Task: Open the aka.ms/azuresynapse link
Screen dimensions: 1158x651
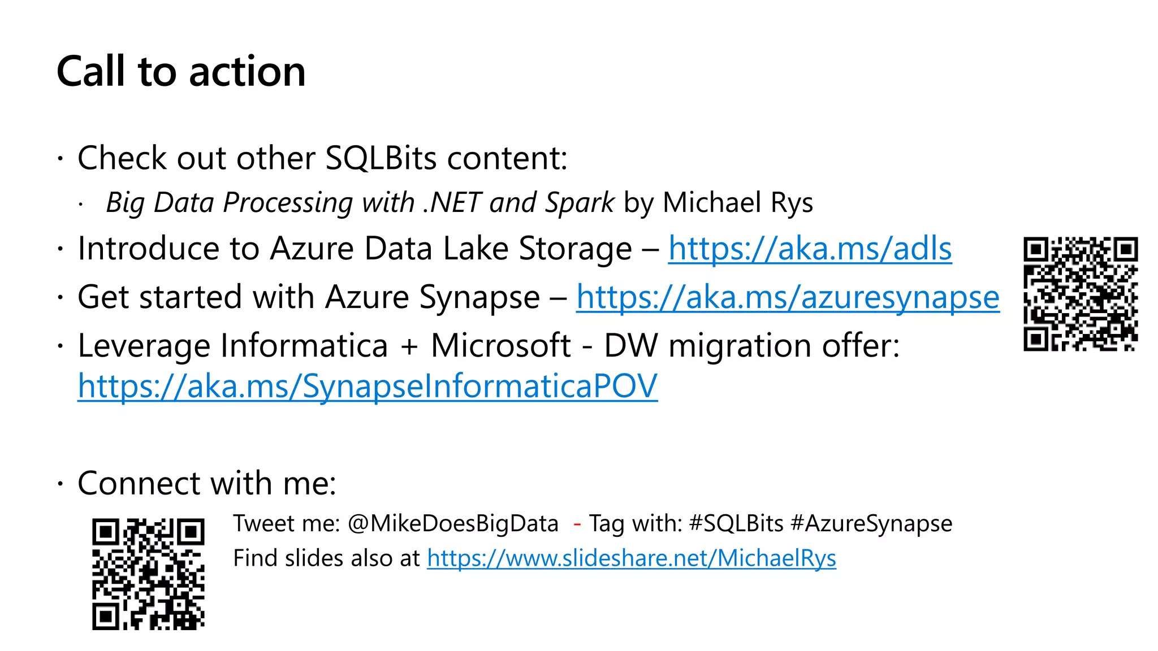Action: 788,297
